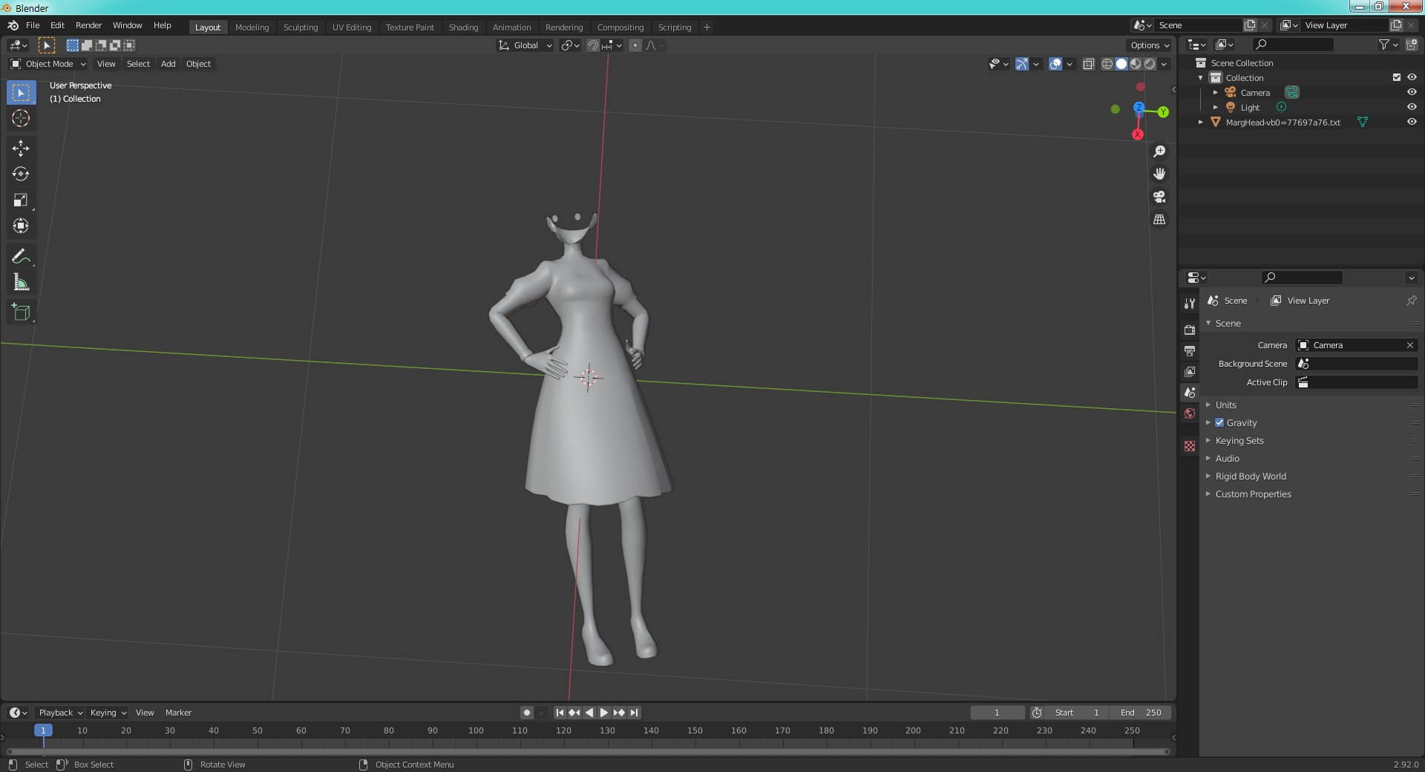Image resolution: width=1425 pixels, height=772 pixels.
Task: Select the Add Cube tool
Action: click(21, 313)
